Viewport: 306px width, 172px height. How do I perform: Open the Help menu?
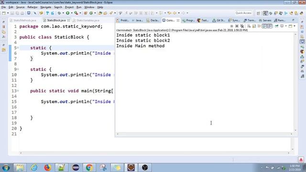(x=100, y=7)
